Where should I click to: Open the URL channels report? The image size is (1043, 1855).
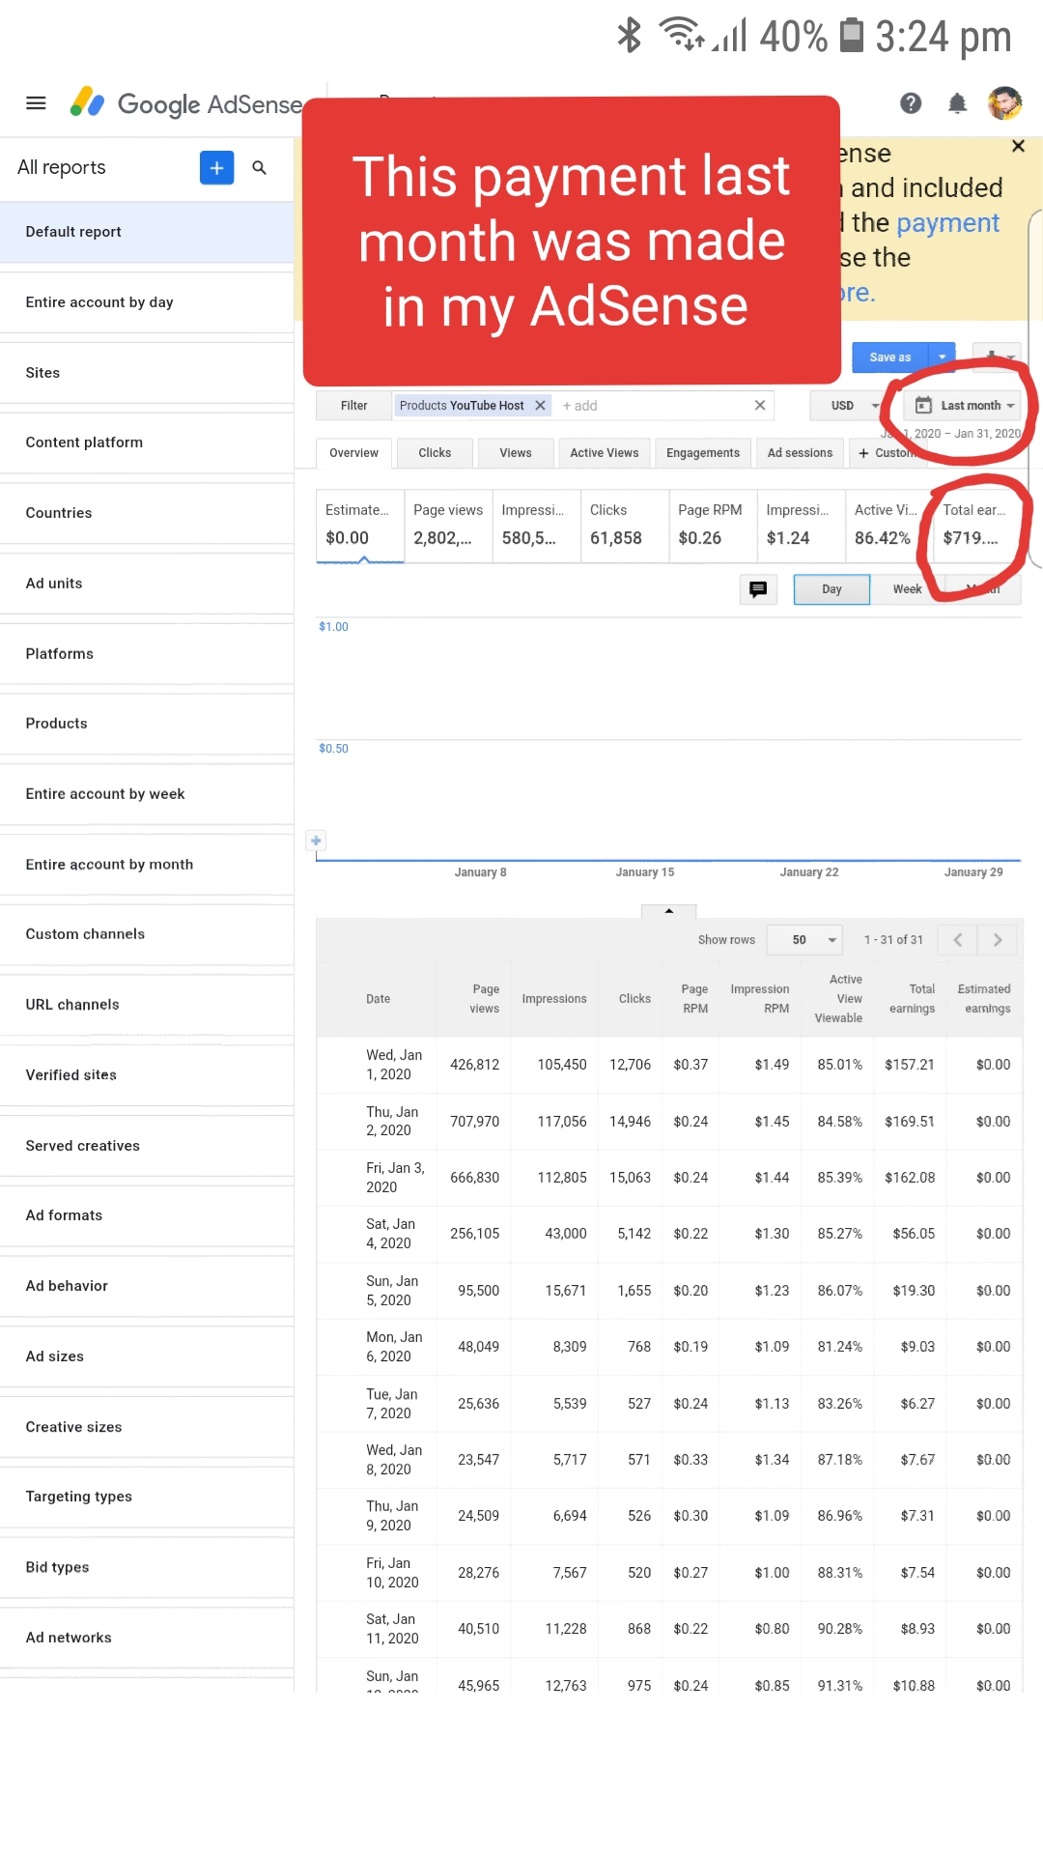coord(147,1005)
